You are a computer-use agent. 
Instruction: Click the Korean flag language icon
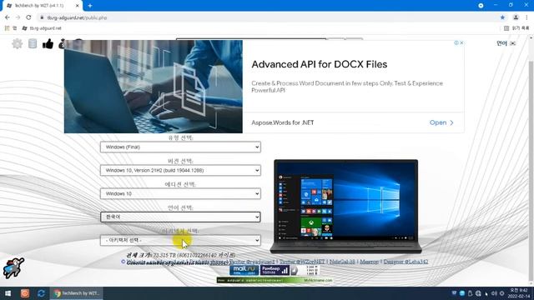(513, 43)
